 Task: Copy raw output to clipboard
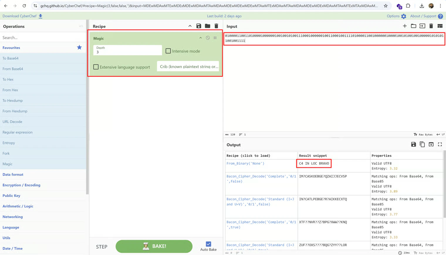point(422,144)
